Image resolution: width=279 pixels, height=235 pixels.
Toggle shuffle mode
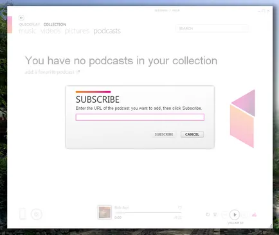coord(215,214)
